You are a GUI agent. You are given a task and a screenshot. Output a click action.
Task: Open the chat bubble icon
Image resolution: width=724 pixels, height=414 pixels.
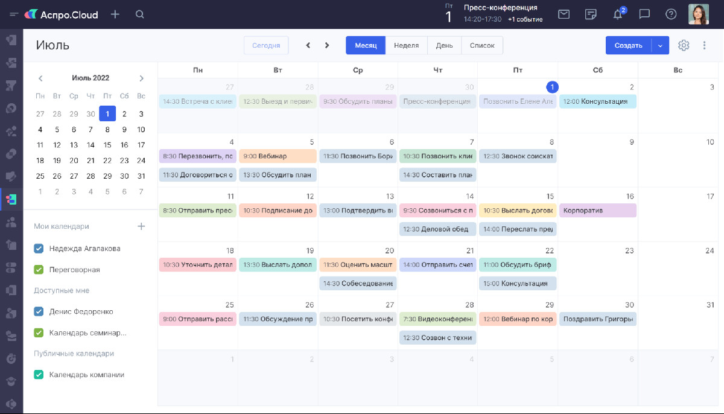pos(644,14)
